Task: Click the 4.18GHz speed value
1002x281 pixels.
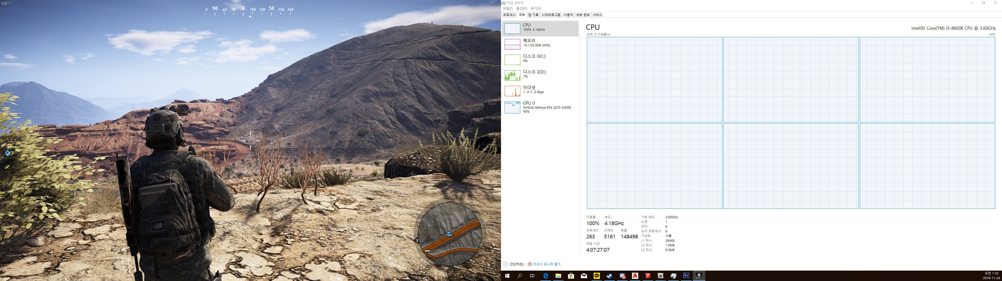Action: [x=614, y=223]
